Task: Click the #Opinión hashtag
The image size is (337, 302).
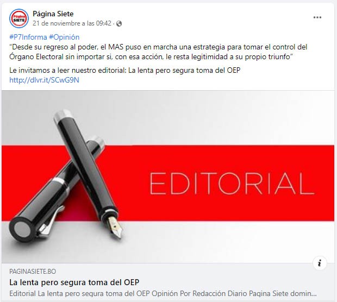Action: click(64, 37)
